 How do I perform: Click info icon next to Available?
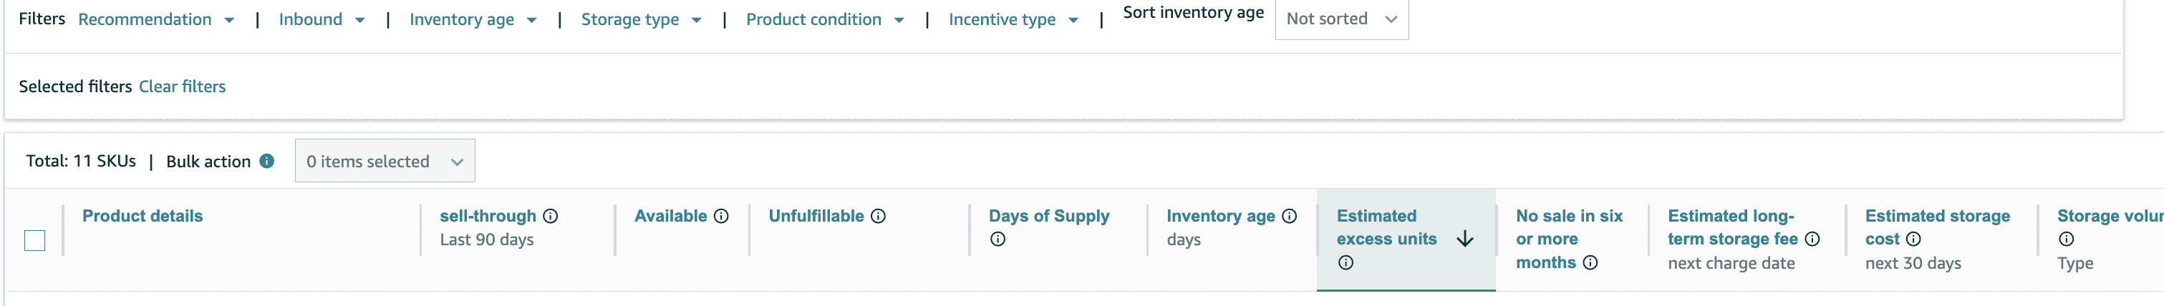(x=721, y=217)
